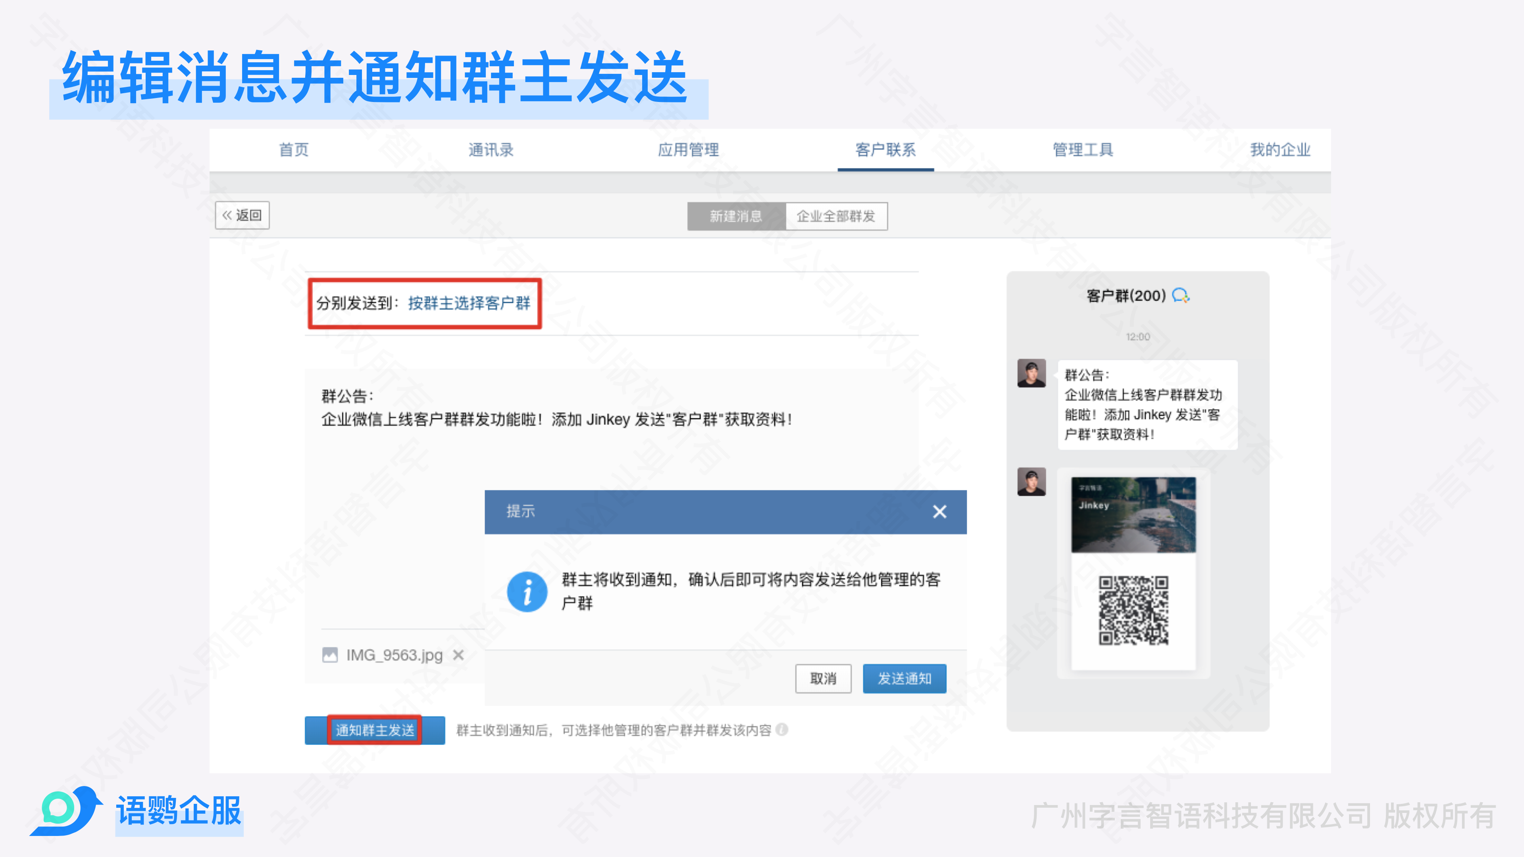Go back using the 返回 button
1524x857 pixels.
242,215
